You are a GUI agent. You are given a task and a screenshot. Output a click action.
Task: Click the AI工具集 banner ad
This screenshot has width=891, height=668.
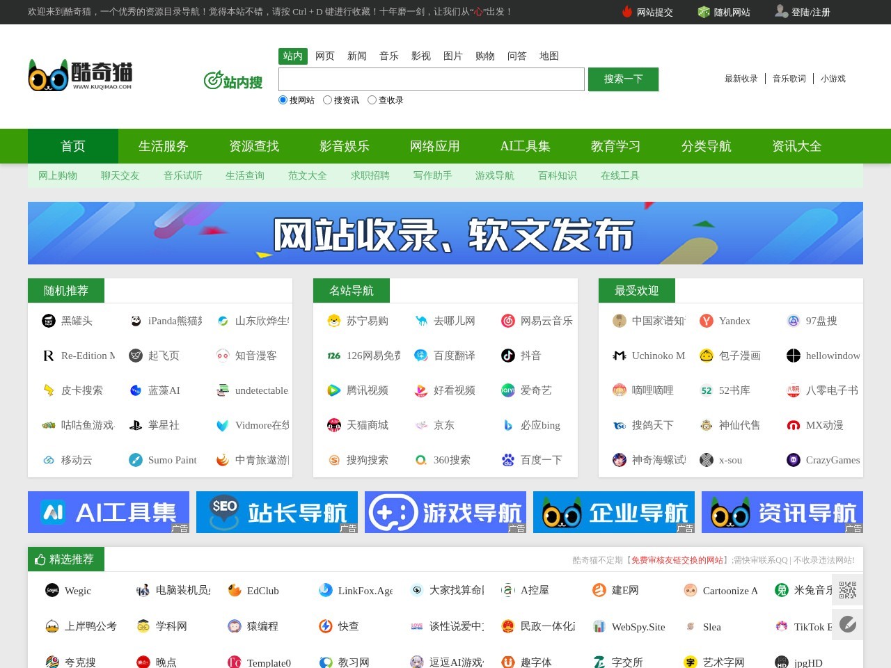pos(109,512)
